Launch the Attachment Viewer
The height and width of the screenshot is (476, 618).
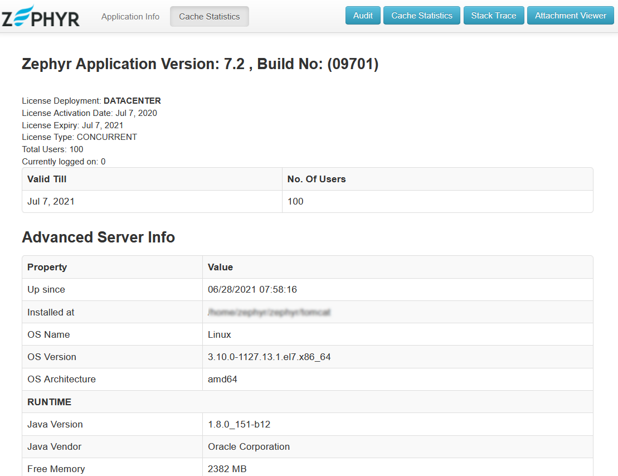tap(570, 16)
